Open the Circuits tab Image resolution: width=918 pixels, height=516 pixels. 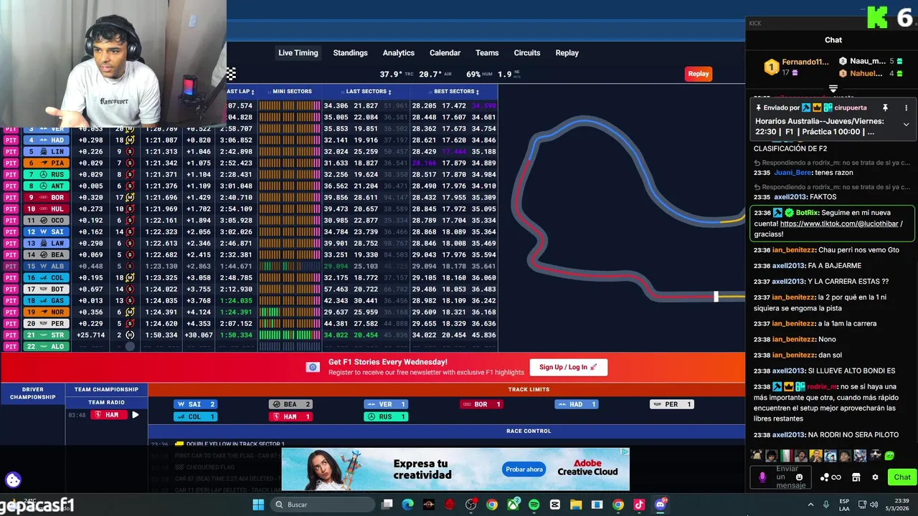click(526, 52)
